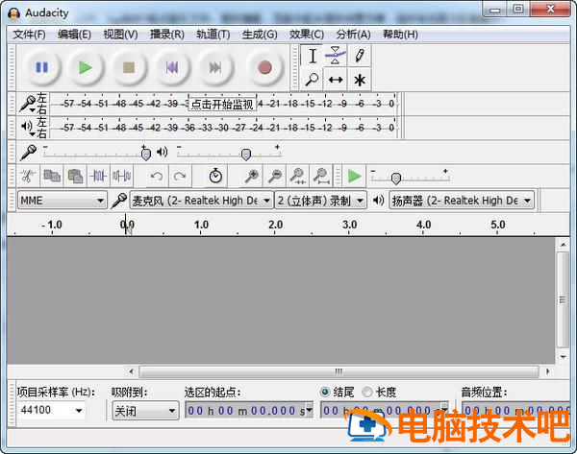Select the 结尾 radio button
The height and width of the screenshot is (454, 577).
coord(325,393)
